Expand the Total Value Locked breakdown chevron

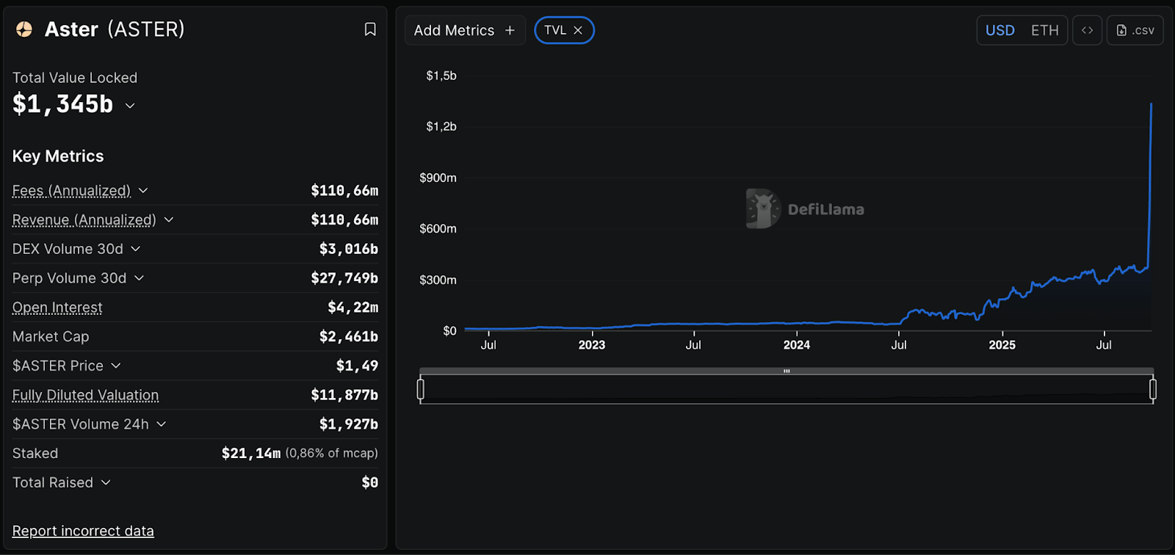point(130,106)
